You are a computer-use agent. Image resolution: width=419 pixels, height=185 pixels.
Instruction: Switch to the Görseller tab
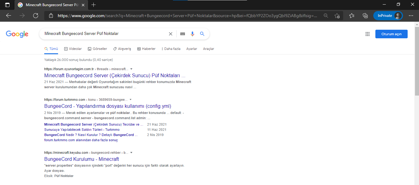click(97, 49)
